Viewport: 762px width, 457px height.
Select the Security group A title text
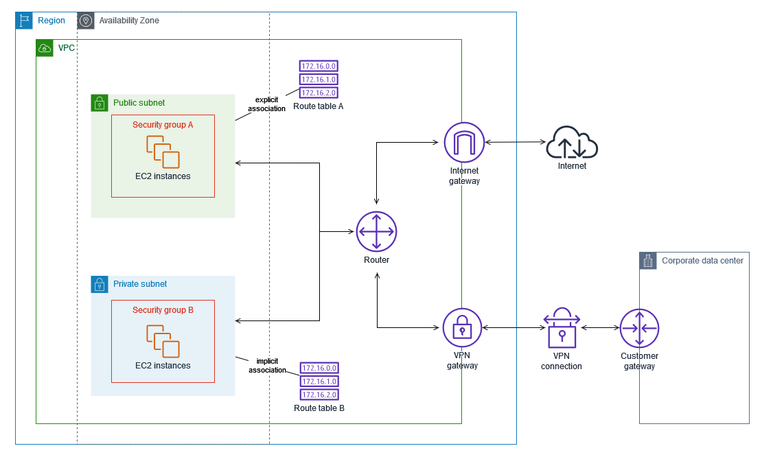click(163, 125)
